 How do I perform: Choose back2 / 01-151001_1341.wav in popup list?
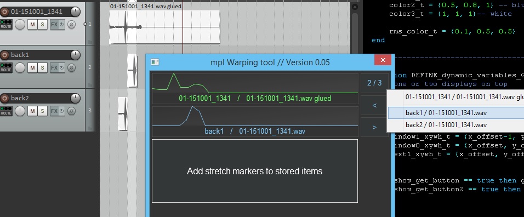tap(456, 125)
